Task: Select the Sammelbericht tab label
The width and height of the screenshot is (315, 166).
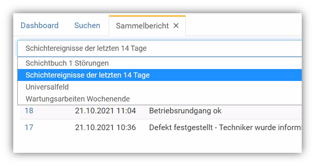Action: [x=142, y=26]
